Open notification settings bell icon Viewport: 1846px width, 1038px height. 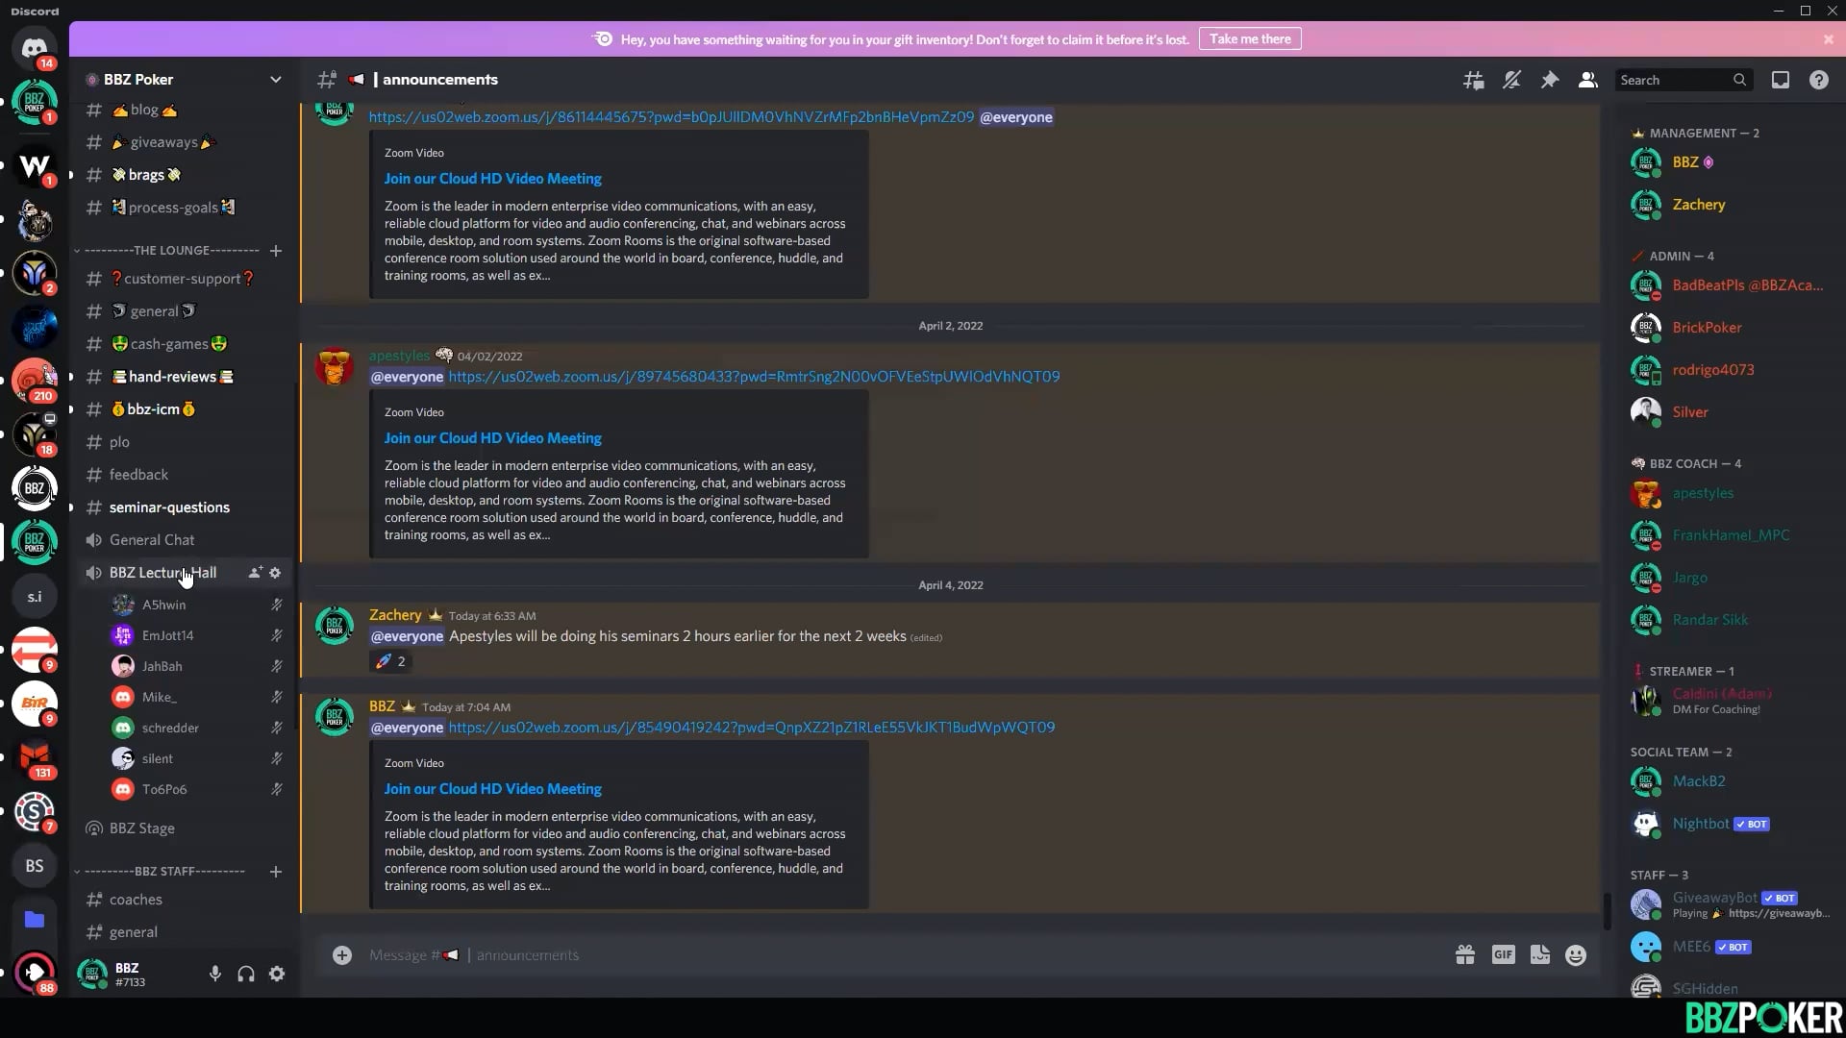pos(1511,81)
